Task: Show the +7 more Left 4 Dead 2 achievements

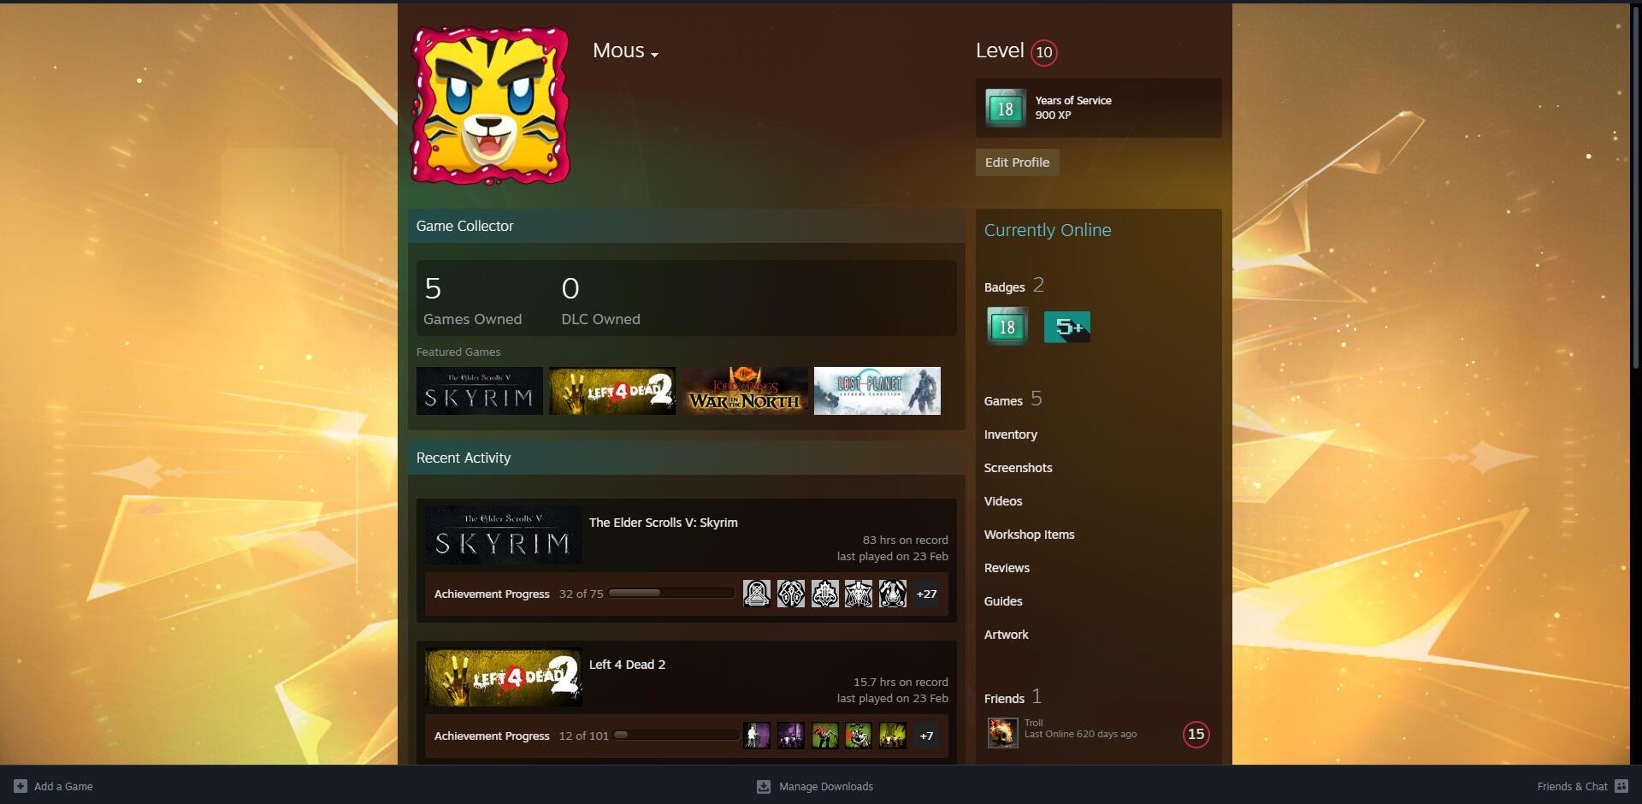Action: click(x=926, y=736)
